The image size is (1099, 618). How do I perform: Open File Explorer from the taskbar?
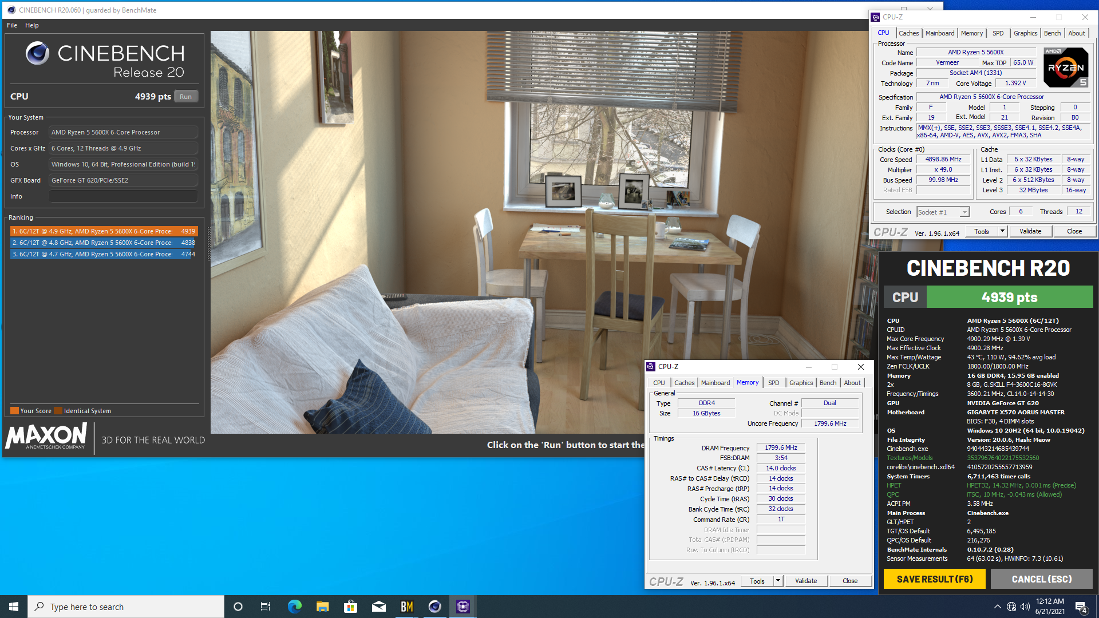(322, 607)
